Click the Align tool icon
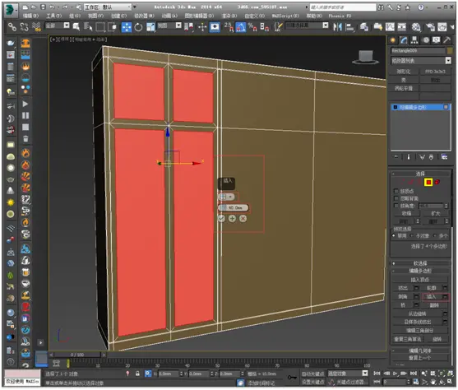 click(x=349, y=27)
